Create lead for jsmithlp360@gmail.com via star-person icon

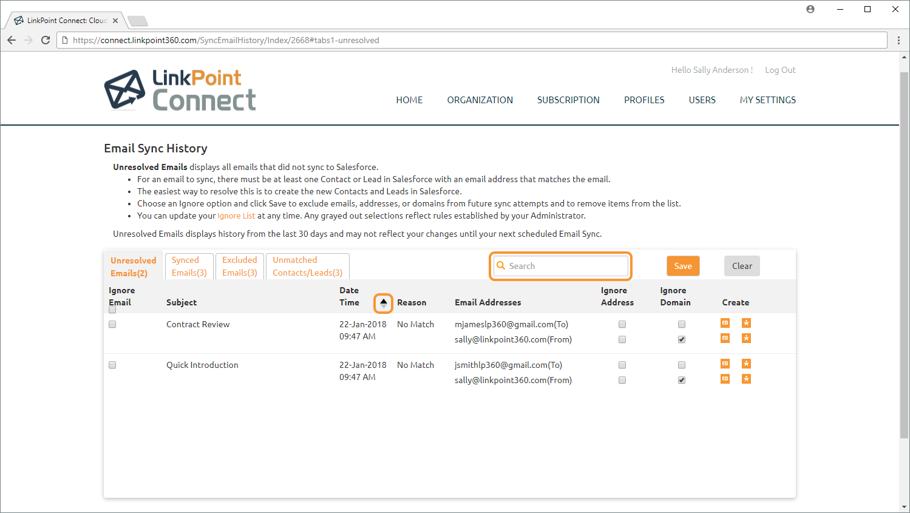click(747, 364)
